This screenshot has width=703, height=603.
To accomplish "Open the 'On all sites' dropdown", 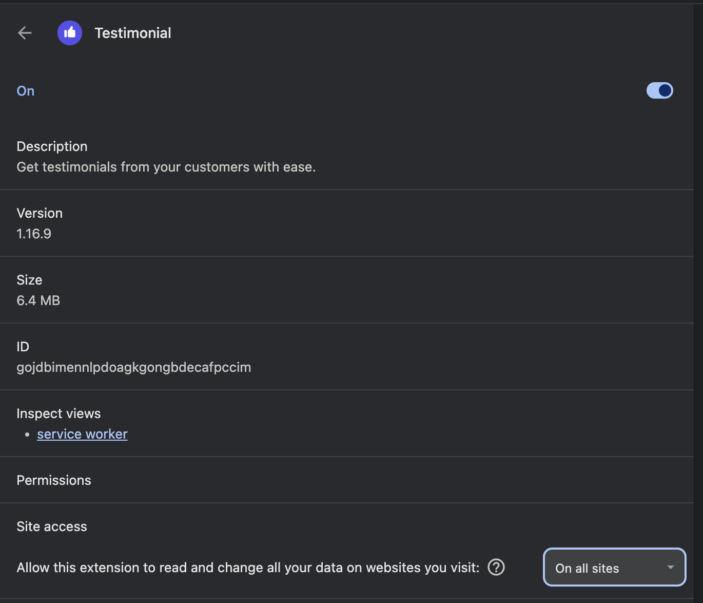I will click(x=614, y=567).
